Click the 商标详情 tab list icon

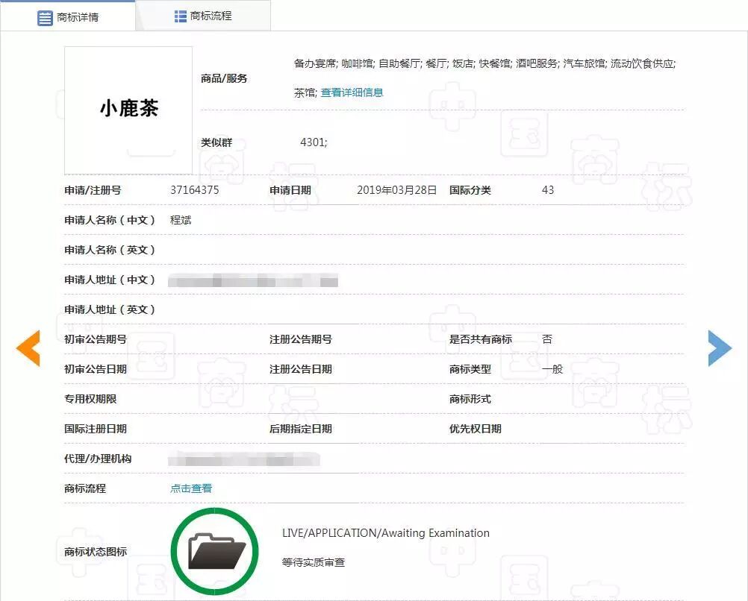point(45,18)
